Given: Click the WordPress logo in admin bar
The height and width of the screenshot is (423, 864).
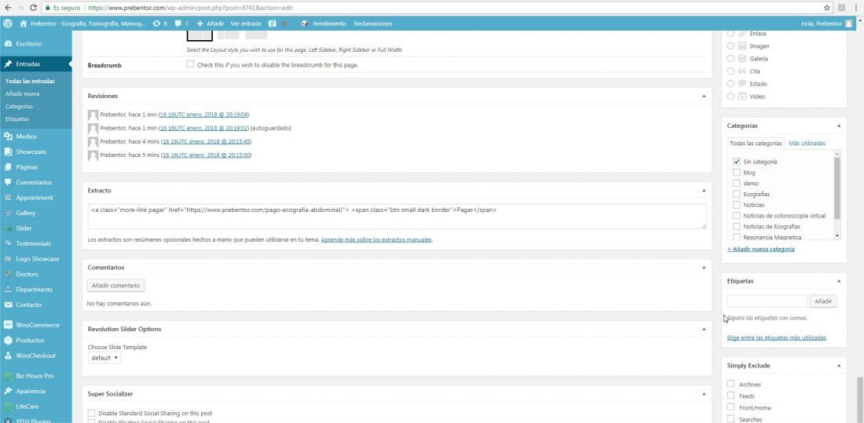Looking at the screenshot, I should (x=8, y=24).
